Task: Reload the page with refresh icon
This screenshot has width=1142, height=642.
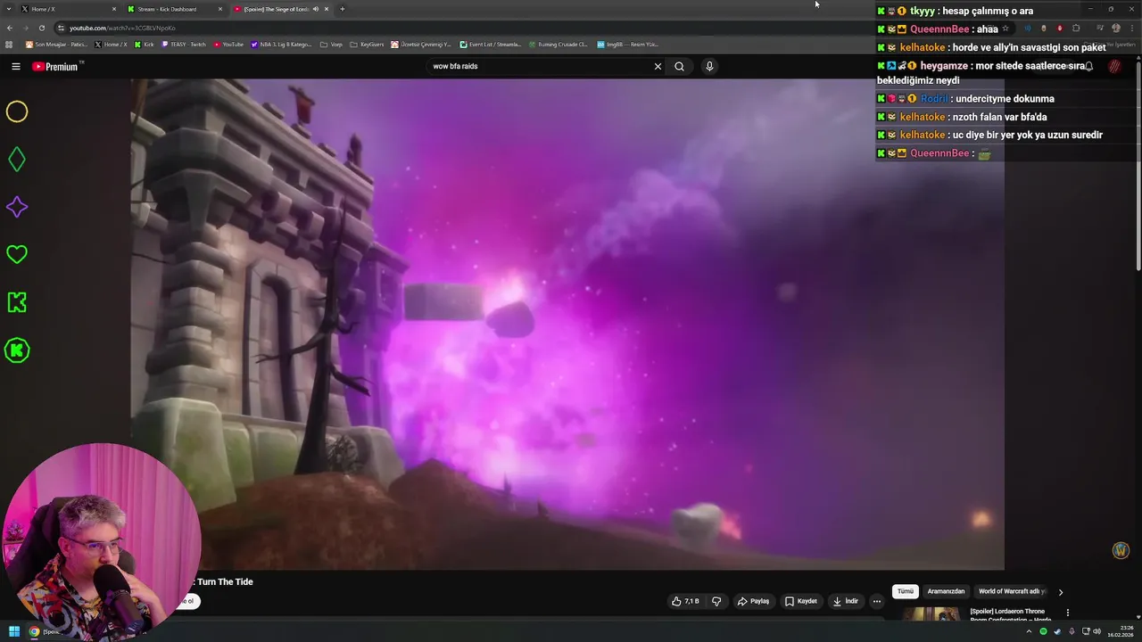Action: 41,28
